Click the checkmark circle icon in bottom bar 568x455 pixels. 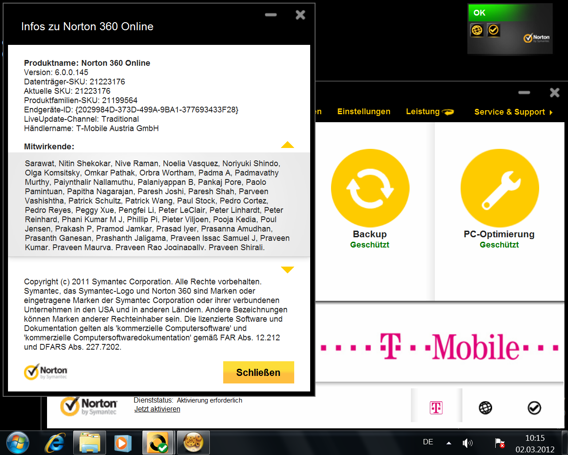(x=534, y=407)
